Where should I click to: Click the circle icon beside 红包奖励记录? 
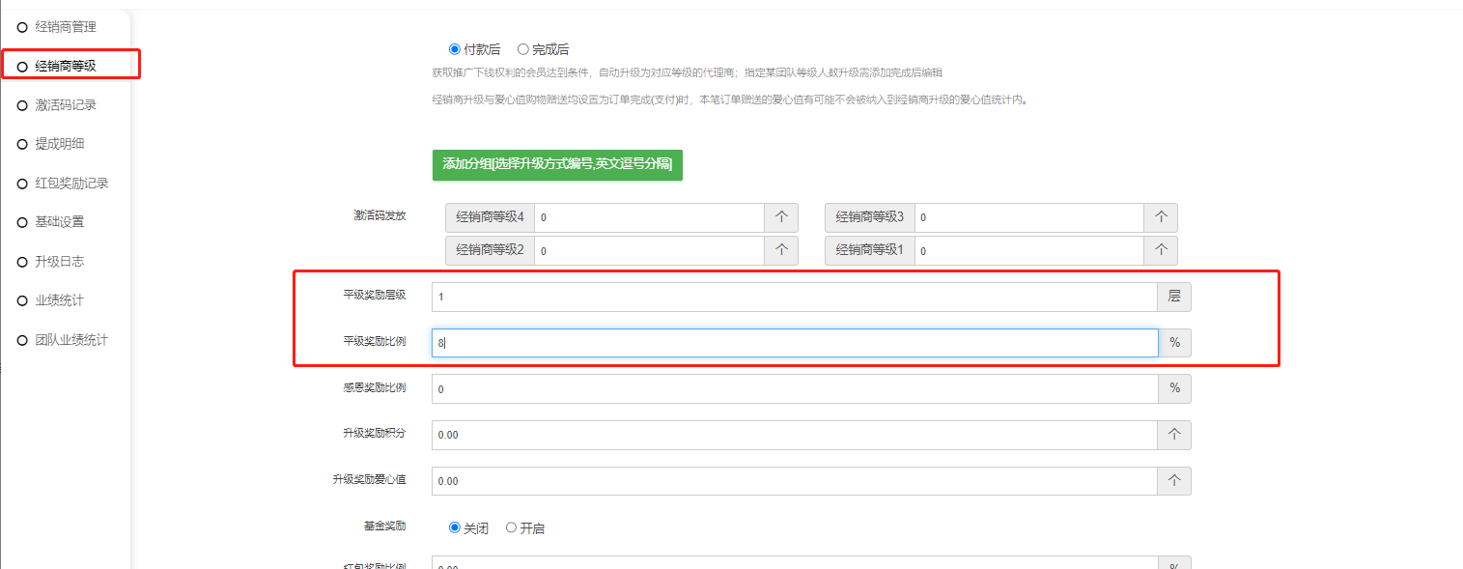22,184
